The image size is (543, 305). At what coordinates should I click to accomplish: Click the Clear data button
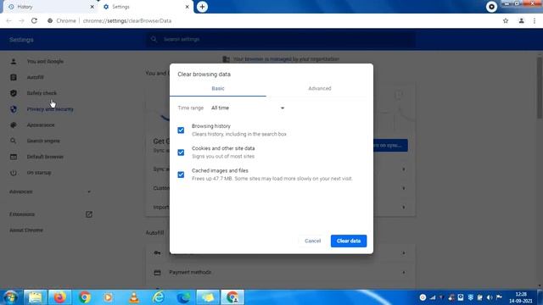(349, 241)
